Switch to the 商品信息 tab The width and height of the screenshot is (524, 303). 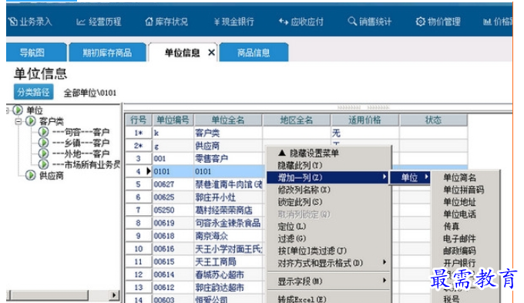pos(254,52)
